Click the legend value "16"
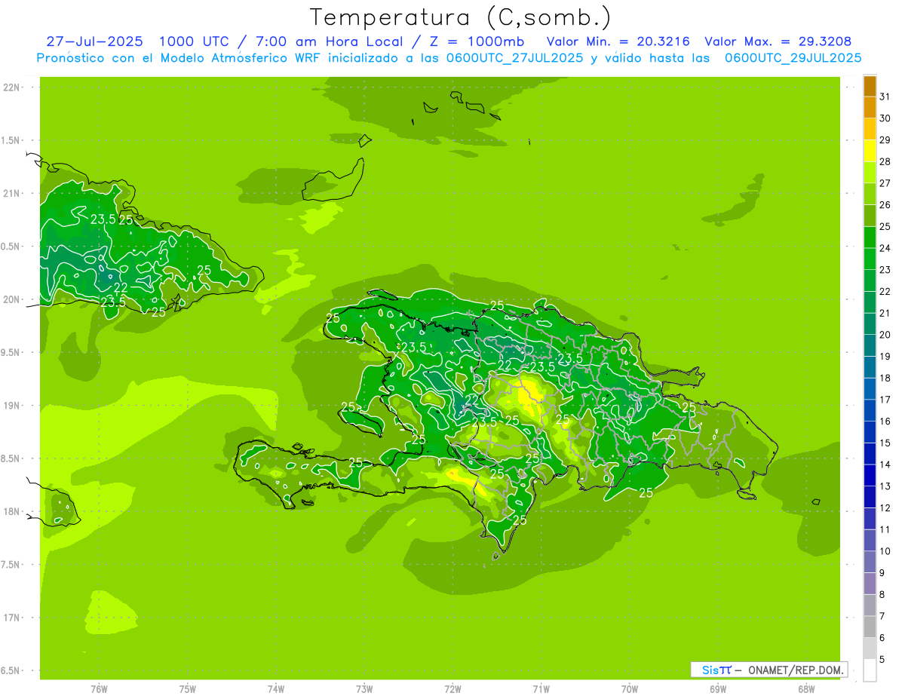 [885, 421]
